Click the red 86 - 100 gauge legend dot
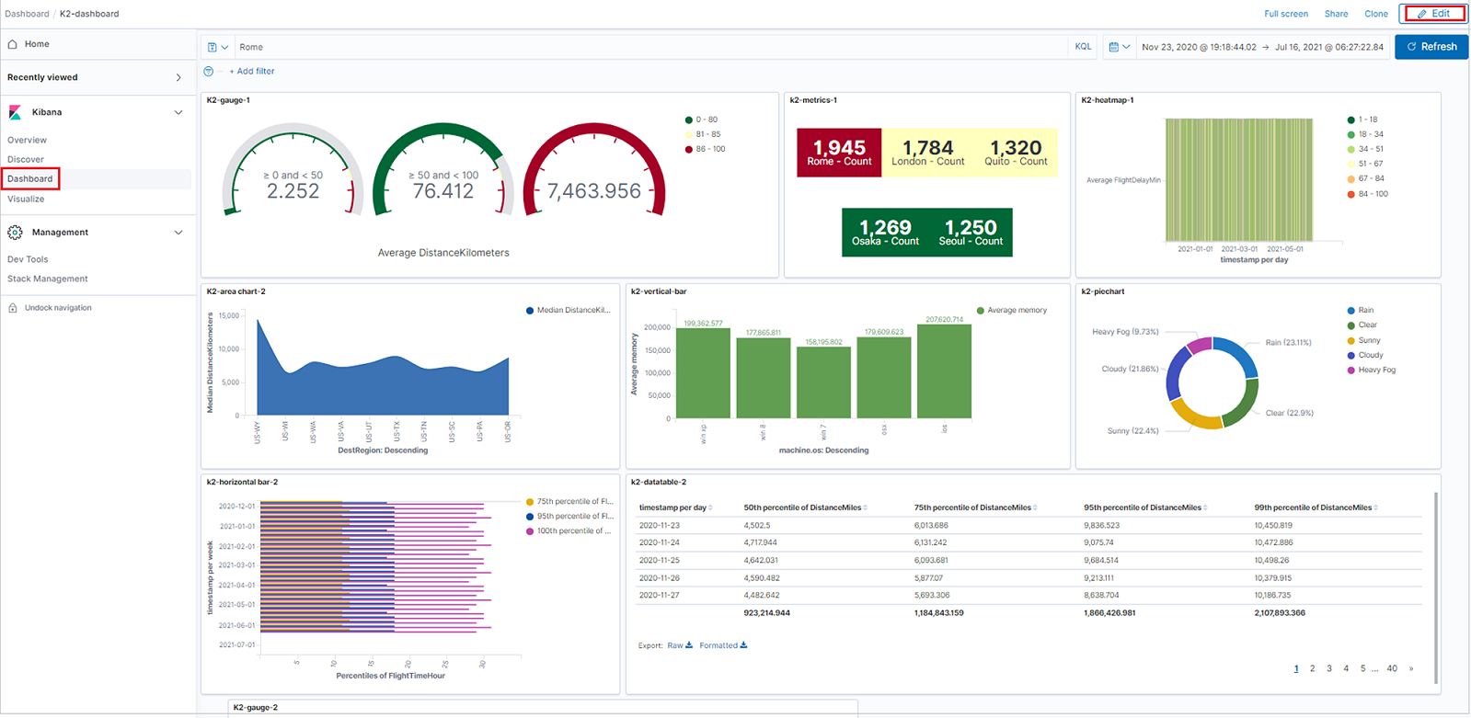The width and height of the screenshot is (1471, 718). coord(689,149)
